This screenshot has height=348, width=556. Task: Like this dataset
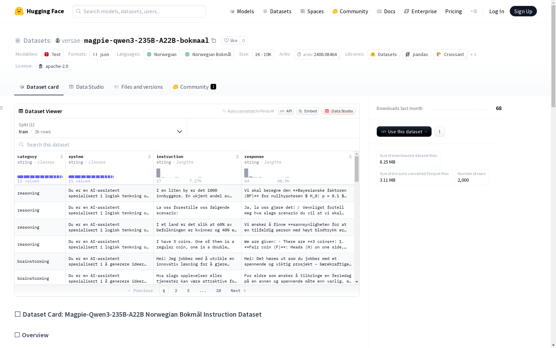[231, 40]
